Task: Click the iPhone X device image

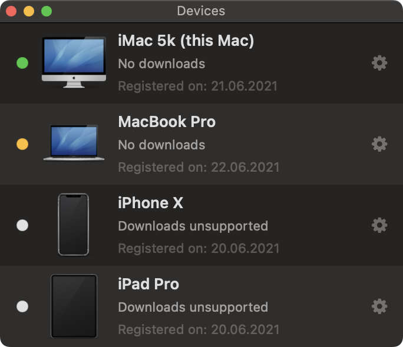Action: tap(74, 225)
